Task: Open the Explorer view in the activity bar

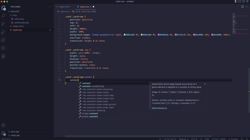Action: 3,8
